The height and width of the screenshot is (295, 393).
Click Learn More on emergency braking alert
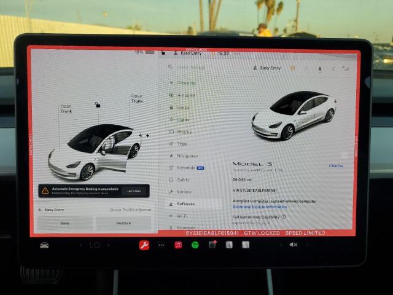click(x=134, y=191)
